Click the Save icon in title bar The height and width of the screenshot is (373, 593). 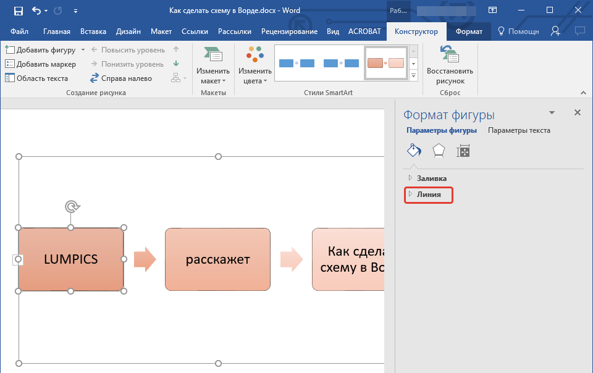point(18,10)
